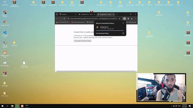The image size is (193, 108).
Task: Close the Google Drive tab
Action: 113,14
